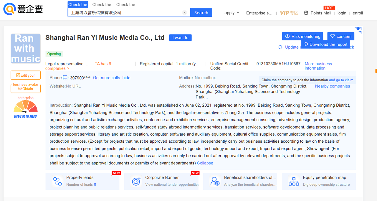Click 'View national tender opportunities' text
The width and height of the screenshot is (377, 201).
pyautogui.click(x=172, y=184)
